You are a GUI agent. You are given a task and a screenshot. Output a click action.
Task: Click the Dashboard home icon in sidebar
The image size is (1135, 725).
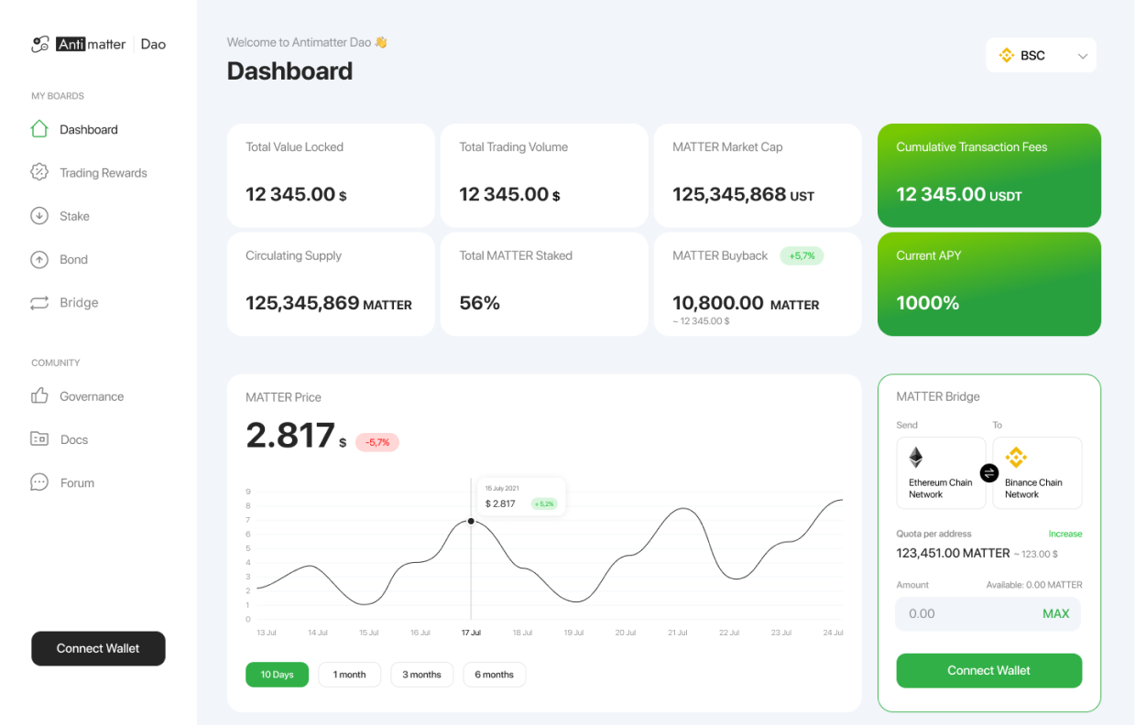39,129
